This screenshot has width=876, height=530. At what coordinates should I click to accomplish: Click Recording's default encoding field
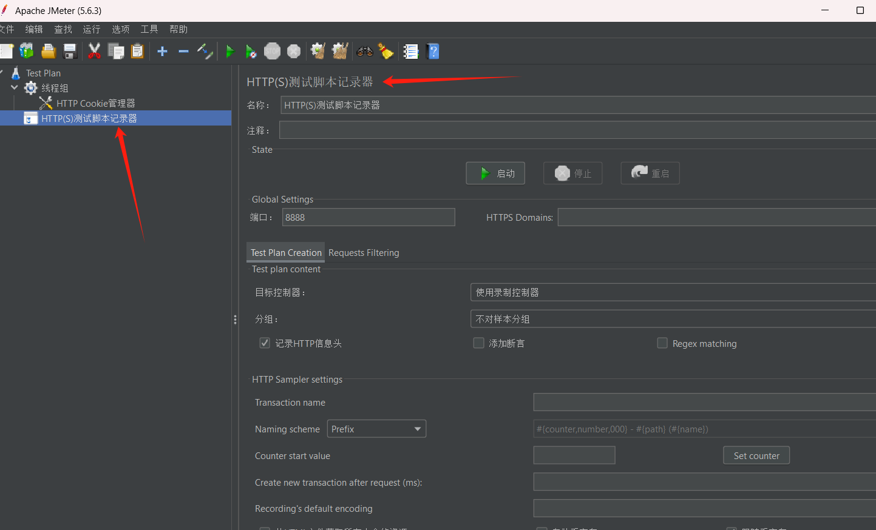coord(705,508)
